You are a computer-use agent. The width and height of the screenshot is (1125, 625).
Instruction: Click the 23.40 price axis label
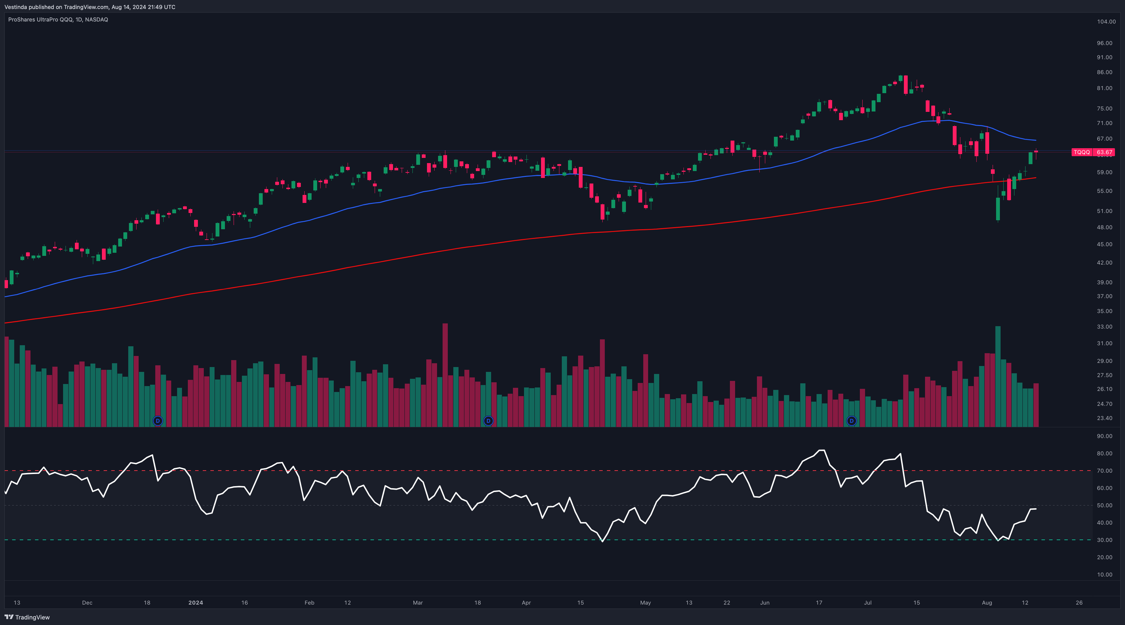1105,418
